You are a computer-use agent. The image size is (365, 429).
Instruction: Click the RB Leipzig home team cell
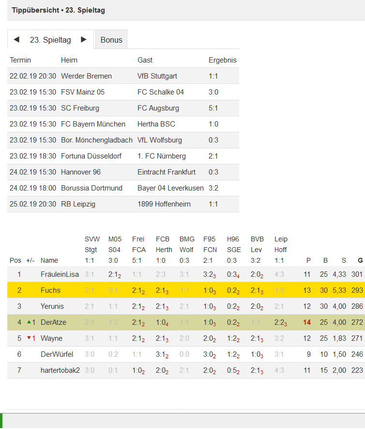click(x=78, y=204)
